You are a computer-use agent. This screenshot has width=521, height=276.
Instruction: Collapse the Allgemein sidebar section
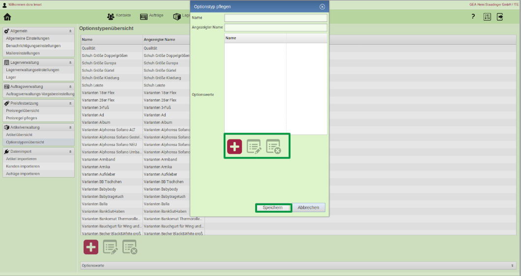[70, 31]
